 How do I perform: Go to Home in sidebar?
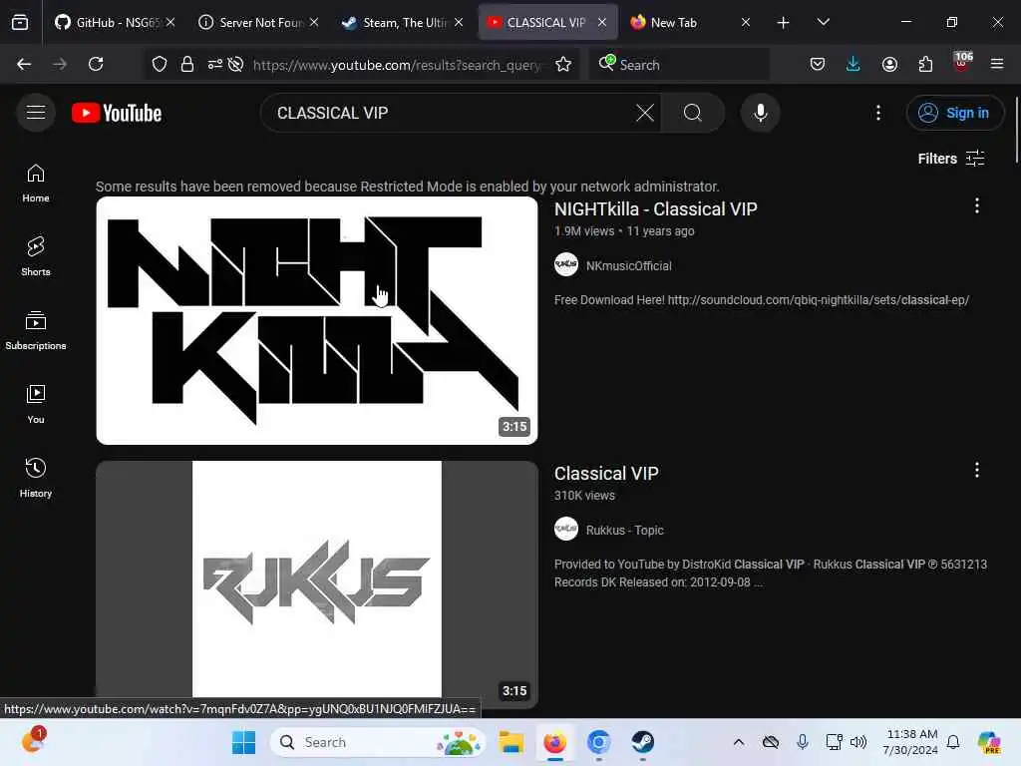tap(36, 184)
